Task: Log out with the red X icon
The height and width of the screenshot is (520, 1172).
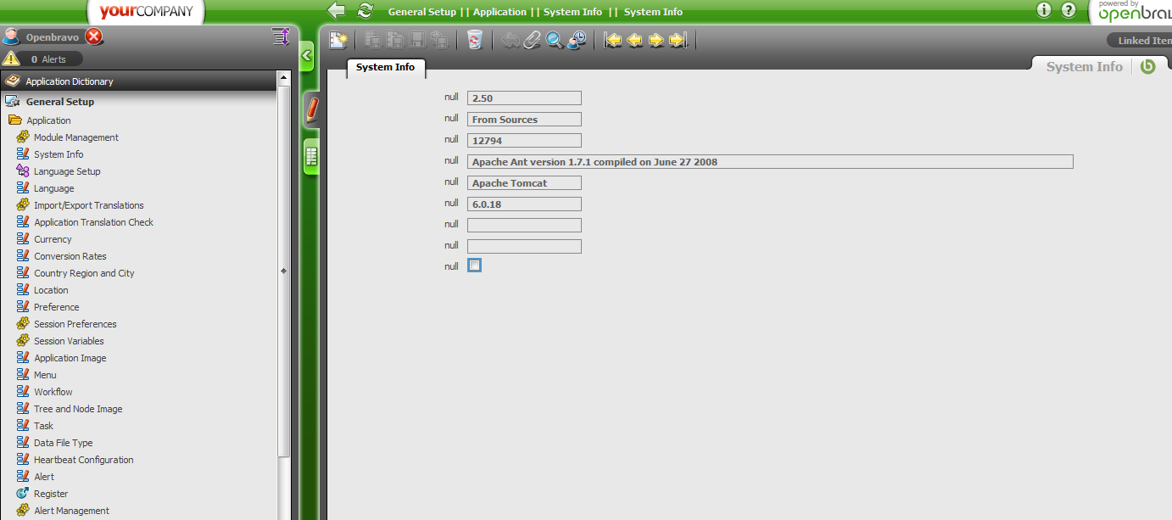Action: [x=94, y=36]
